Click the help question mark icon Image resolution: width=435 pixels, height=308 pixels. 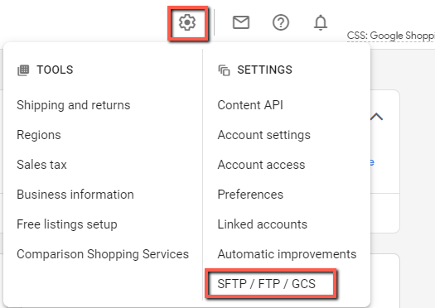281,22
